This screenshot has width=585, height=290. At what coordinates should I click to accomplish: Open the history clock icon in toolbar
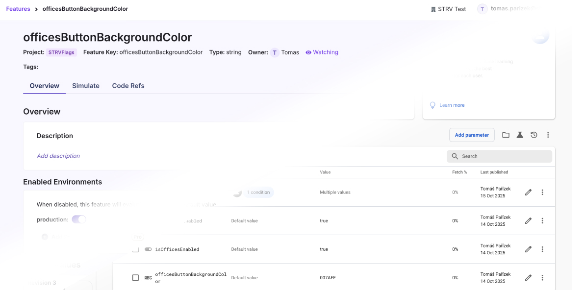(534, 135)
